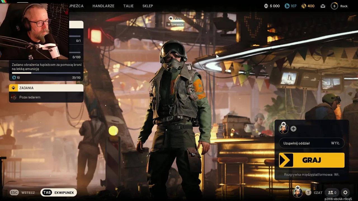358x201 pixels.
Task: Open the friends list showing 0
Action: 332,192
